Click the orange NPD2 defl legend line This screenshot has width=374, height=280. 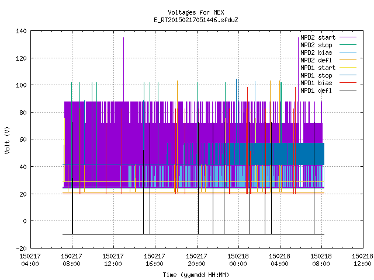(x=348, y=60)
